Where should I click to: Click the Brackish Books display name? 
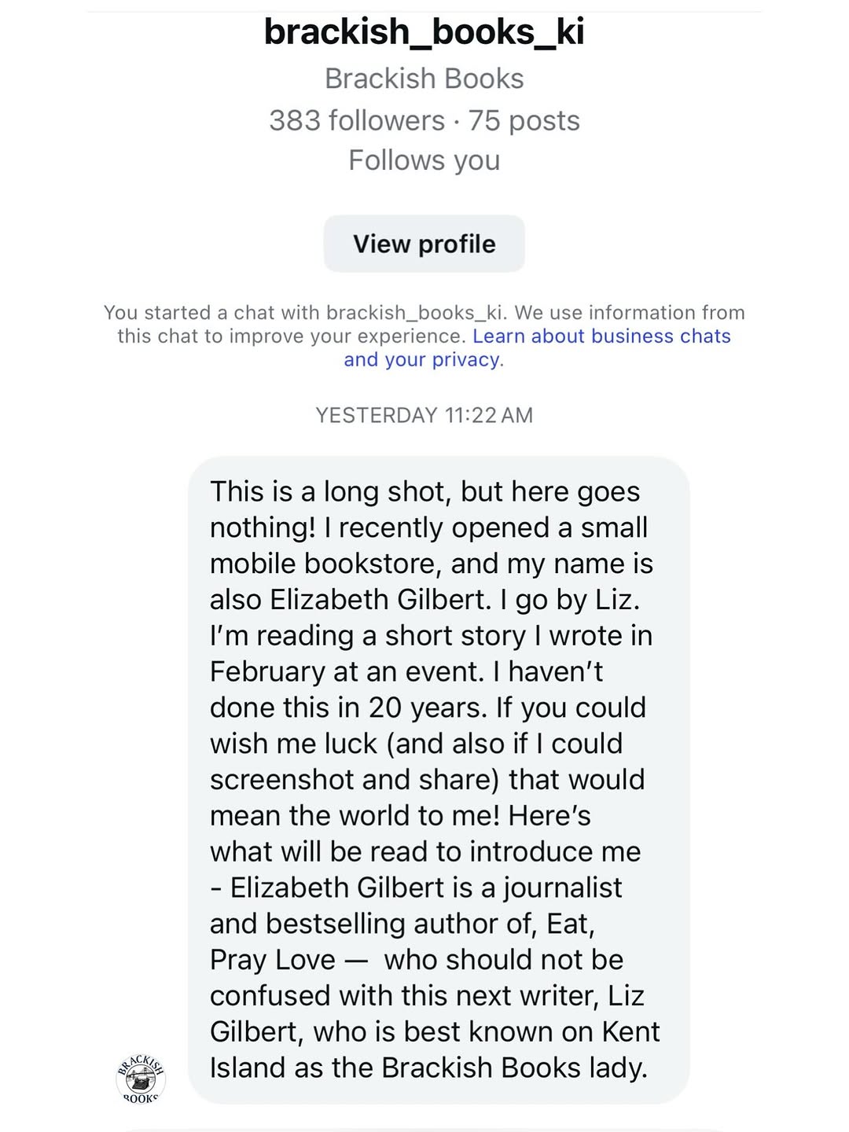point(424,79)
